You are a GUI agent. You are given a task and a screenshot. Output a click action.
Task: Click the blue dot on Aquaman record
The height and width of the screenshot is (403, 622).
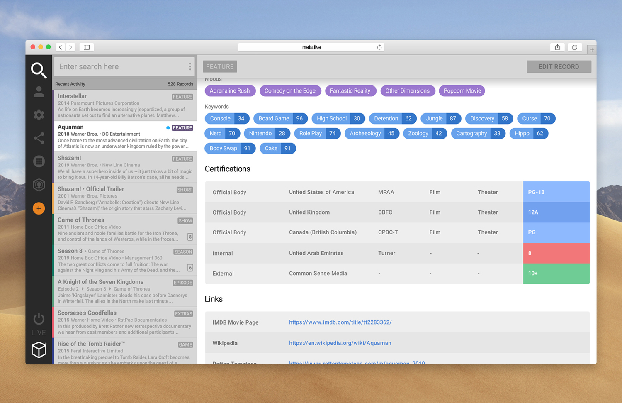168,128
